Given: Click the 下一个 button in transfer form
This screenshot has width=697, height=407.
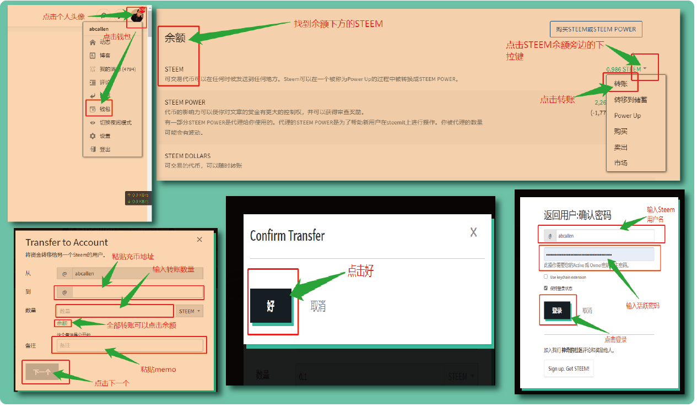Looking at the screenshot, I should point(42,372).
